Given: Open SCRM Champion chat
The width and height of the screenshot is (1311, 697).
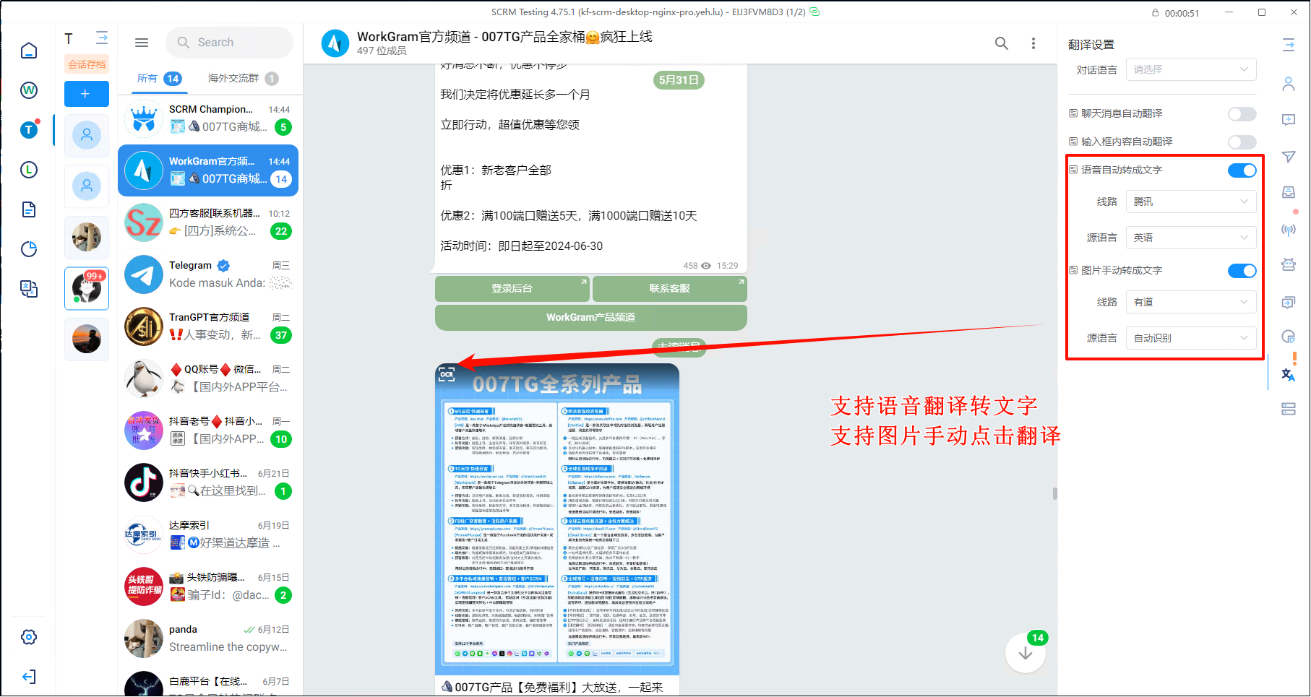Looking at the screenshot, I should click(x=208, y=118).
